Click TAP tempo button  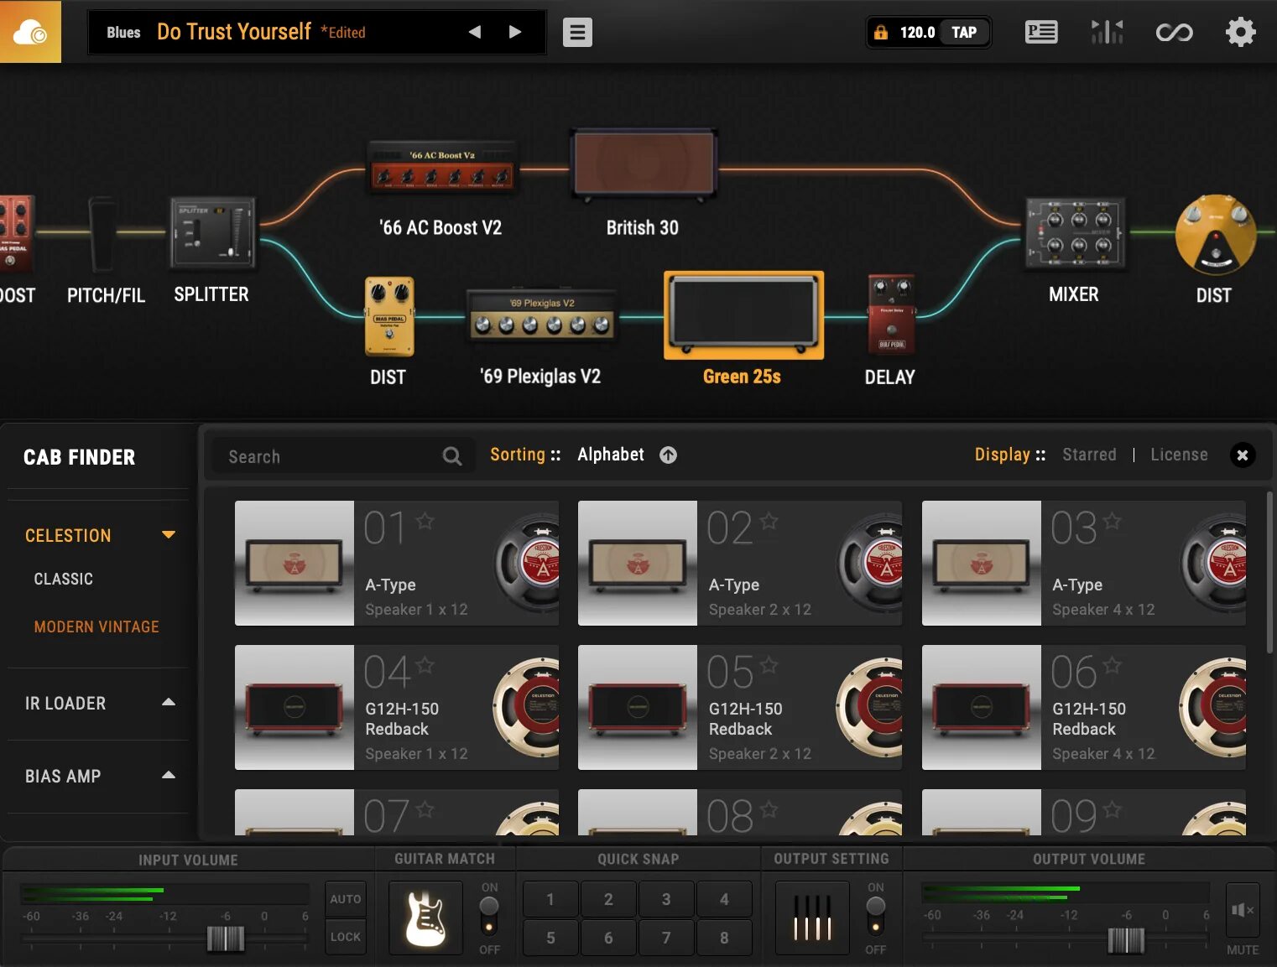(x=964, y=33)
